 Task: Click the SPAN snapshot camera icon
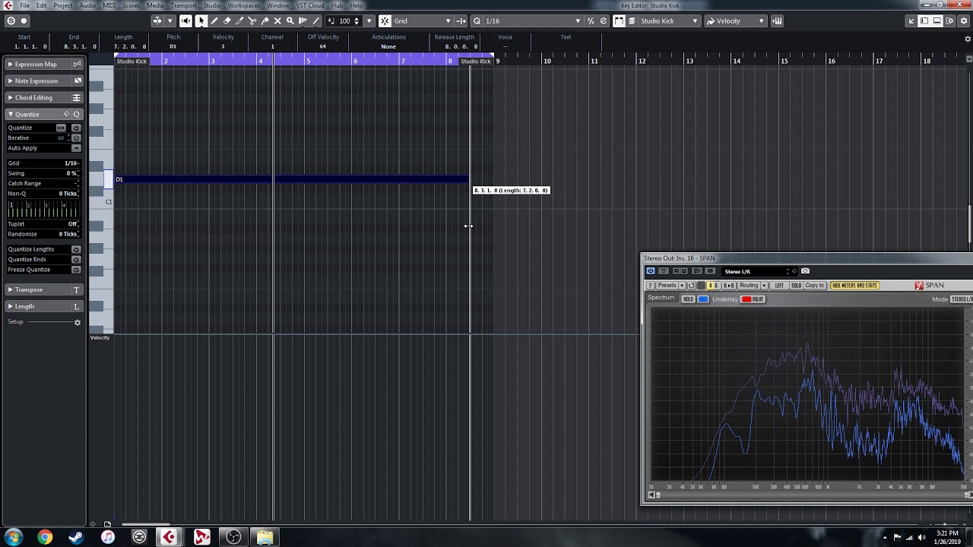tap(805, 270)
